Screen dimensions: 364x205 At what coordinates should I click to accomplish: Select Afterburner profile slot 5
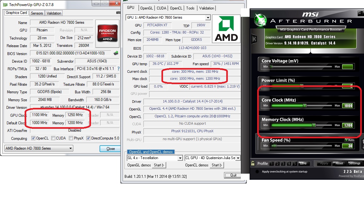tap(294, 164)
